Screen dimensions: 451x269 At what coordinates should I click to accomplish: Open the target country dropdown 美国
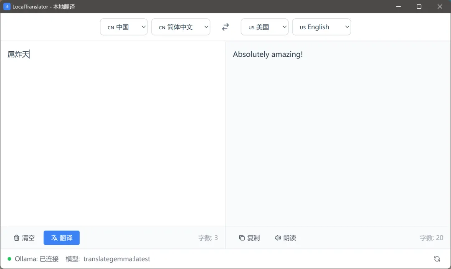click(265, 27)
